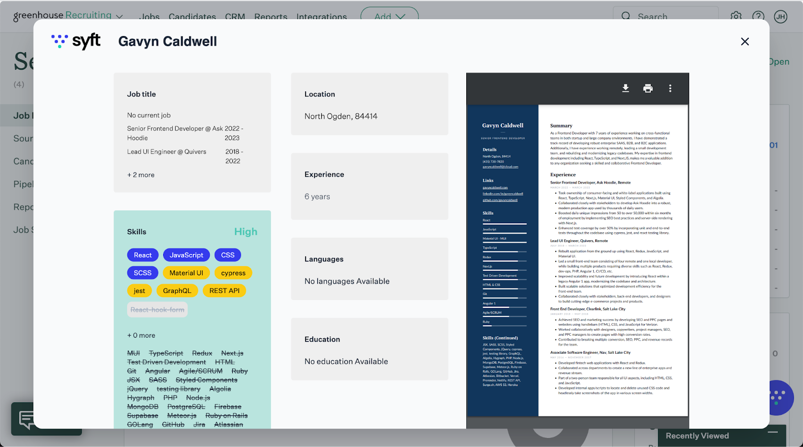The height and width of the screenshot is (447, 803).
Task: Open the JH user avatar menu
Action: coord(780,17)
